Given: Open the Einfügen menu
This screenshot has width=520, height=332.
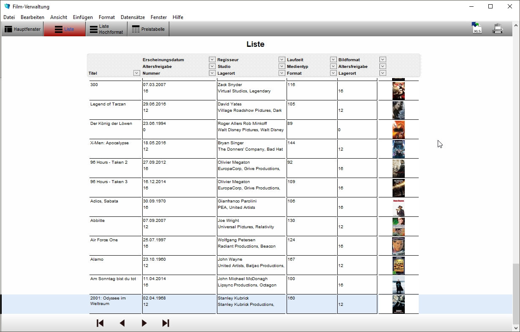Looking at the screenshot, I should [83, 17].
